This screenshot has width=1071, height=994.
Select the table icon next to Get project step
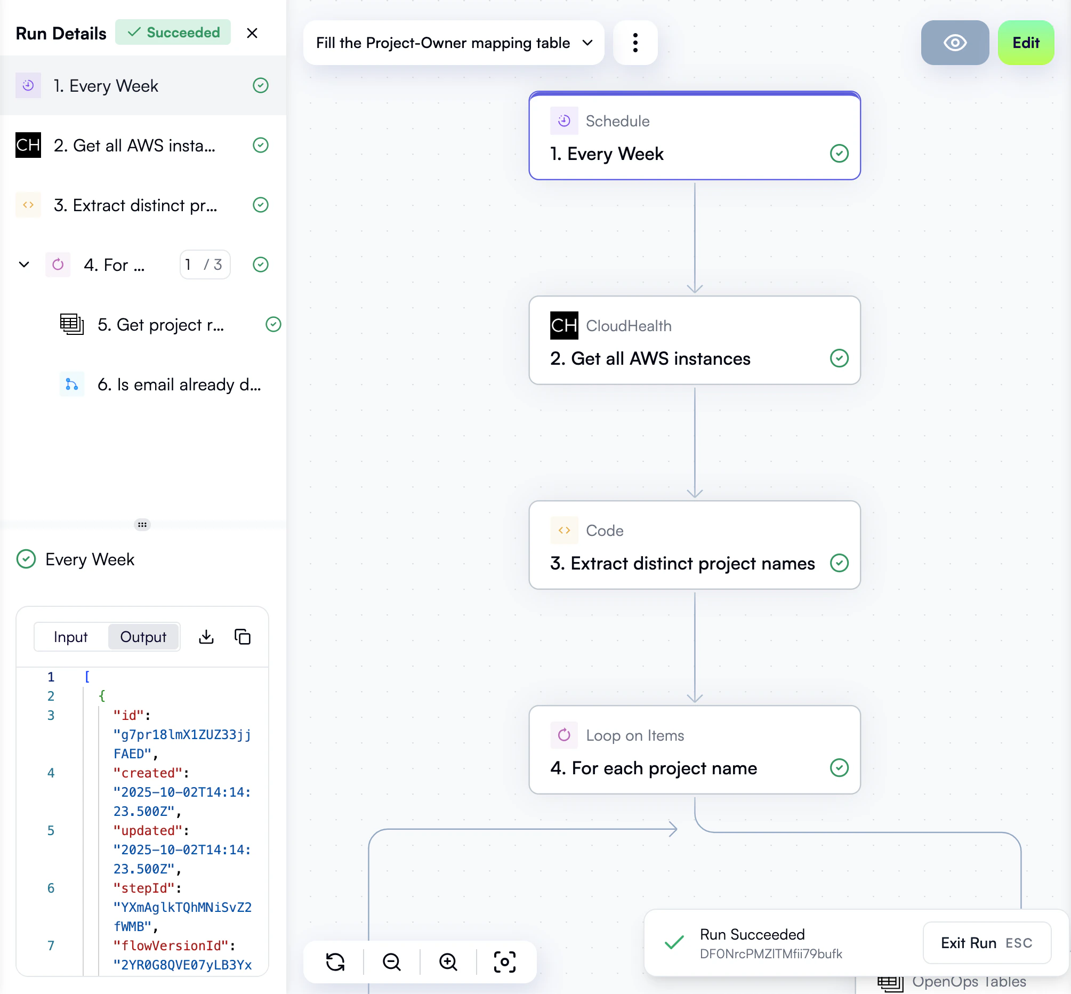[72, 324]
